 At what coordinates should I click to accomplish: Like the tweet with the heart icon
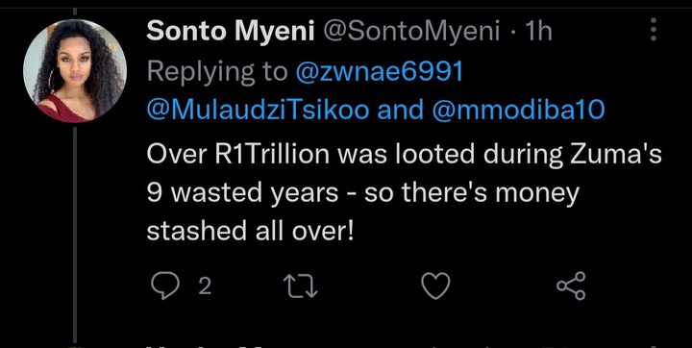click(x=435, y=286)
